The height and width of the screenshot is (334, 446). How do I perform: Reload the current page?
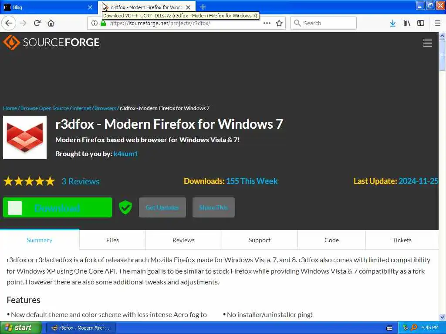pos(37,23)
